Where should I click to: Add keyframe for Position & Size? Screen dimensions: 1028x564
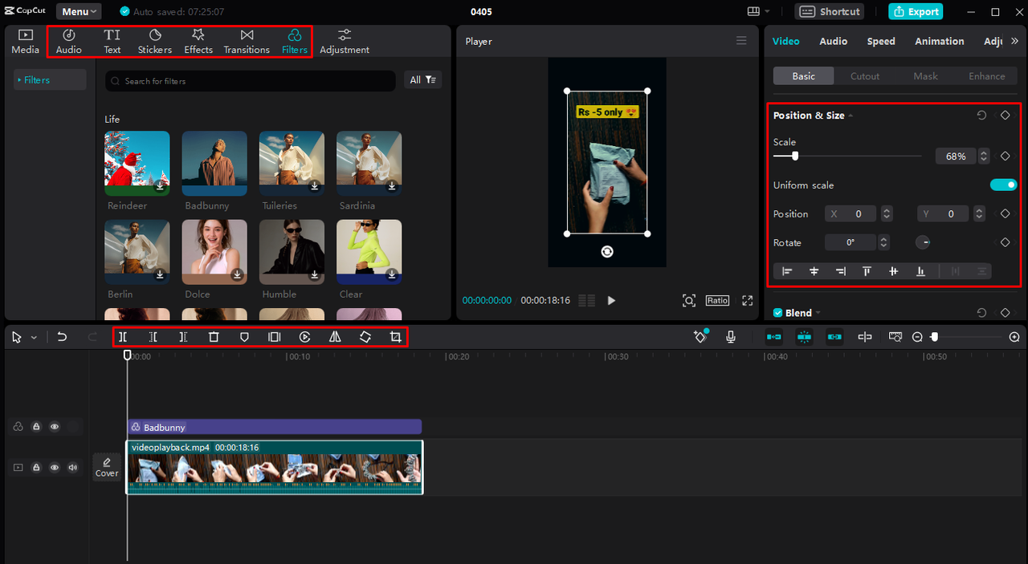[x=1005, y=116]
